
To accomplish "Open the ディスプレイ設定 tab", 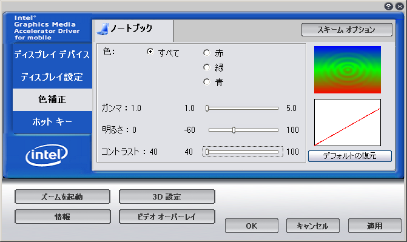I will click(52, 77).
